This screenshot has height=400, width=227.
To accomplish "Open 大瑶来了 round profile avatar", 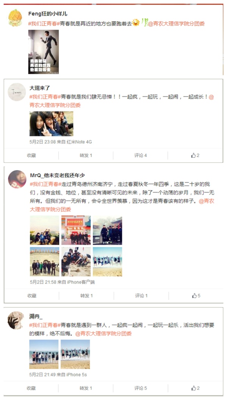I will pos(17,92).
